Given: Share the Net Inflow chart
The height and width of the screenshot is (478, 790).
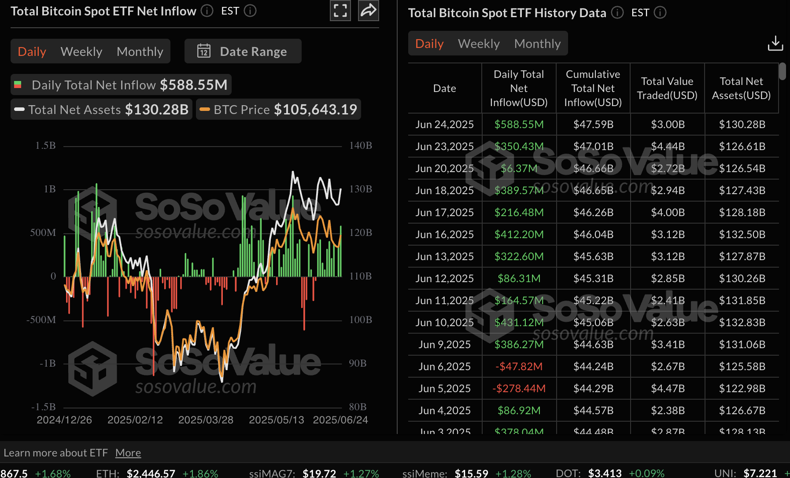Looking at the screenshot, I should click(x=369, y=11).
